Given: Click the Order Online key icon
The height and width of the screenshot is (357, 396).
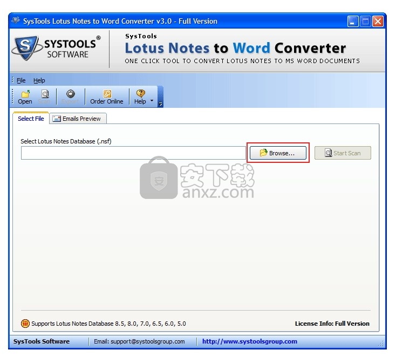Looking at the screenshot, I should tap(107, 94).
